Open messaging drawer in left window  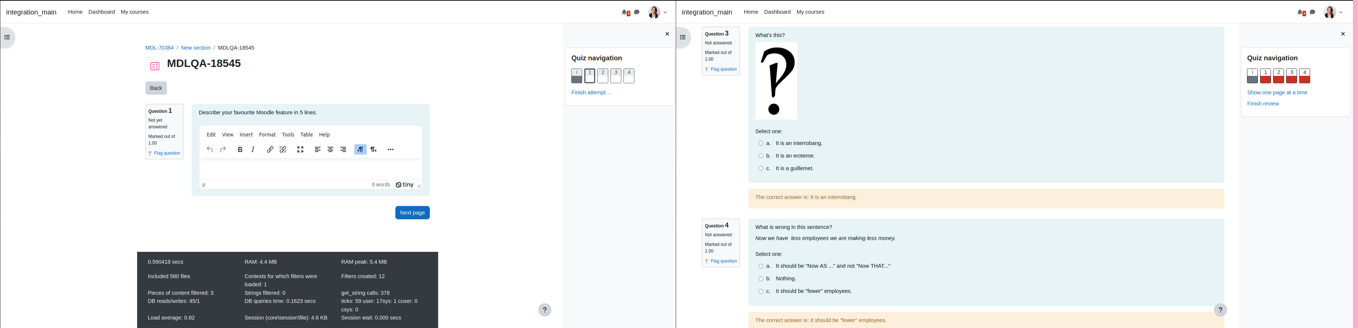637,12
